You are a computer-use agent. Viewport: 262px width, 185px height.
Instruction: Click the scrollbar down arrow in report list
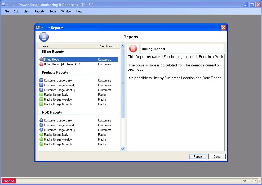122,149
